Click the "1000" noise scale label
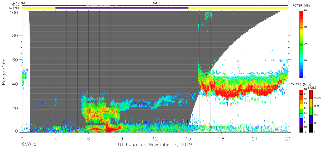This screenshot has height=150, width=324. point(317,106)
